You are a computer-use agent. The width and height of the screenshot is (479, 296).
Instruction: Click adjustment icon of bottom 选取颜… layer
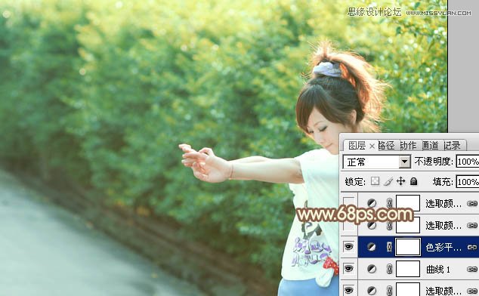pyautogui.click(x=372, y=291)
